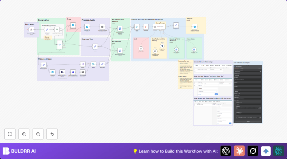The width and height of the screenshot is (287, 159).
Task: Select the gpt-4o-mini model node
Action: click(x=141, y=49)
